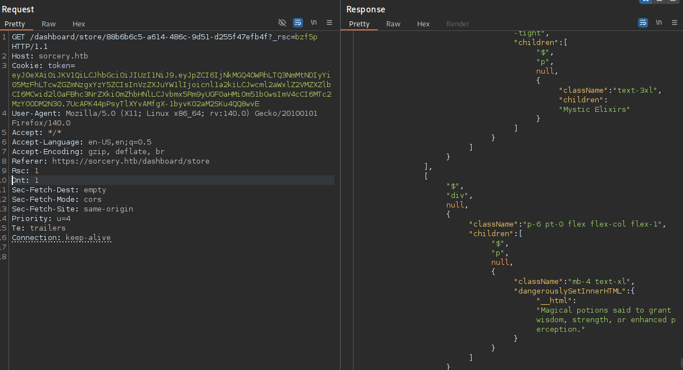Toggle word wrap in the Response panel
The height and width of the screenshot is (370, 683).
click(643, 23)
